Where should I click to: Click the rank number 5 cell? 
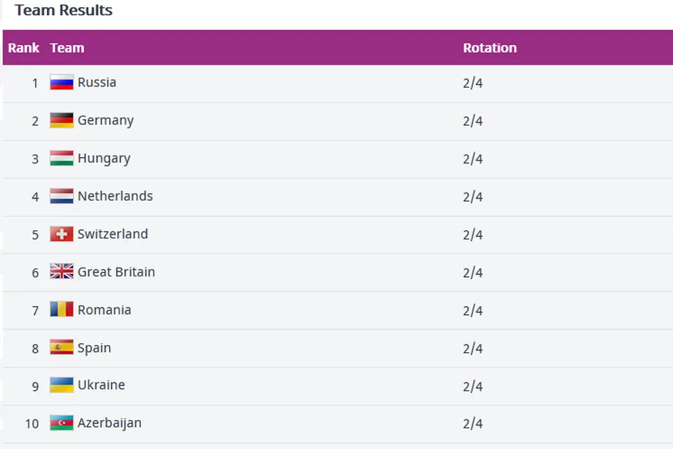coord(35,235)
